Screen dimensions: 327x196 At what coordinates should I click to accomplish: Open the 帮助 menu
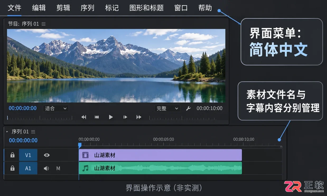pyautogui.click(x=205, y=8)
